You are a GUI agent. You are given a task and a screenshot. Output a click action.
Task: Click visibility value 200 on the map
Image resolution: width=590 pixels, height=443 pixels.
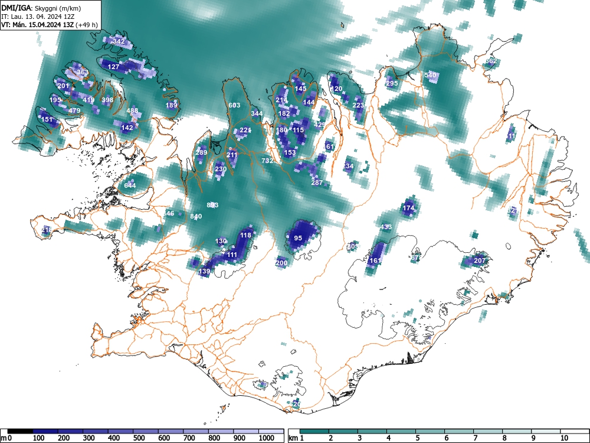pyautogui.click(x=282, y=263)
